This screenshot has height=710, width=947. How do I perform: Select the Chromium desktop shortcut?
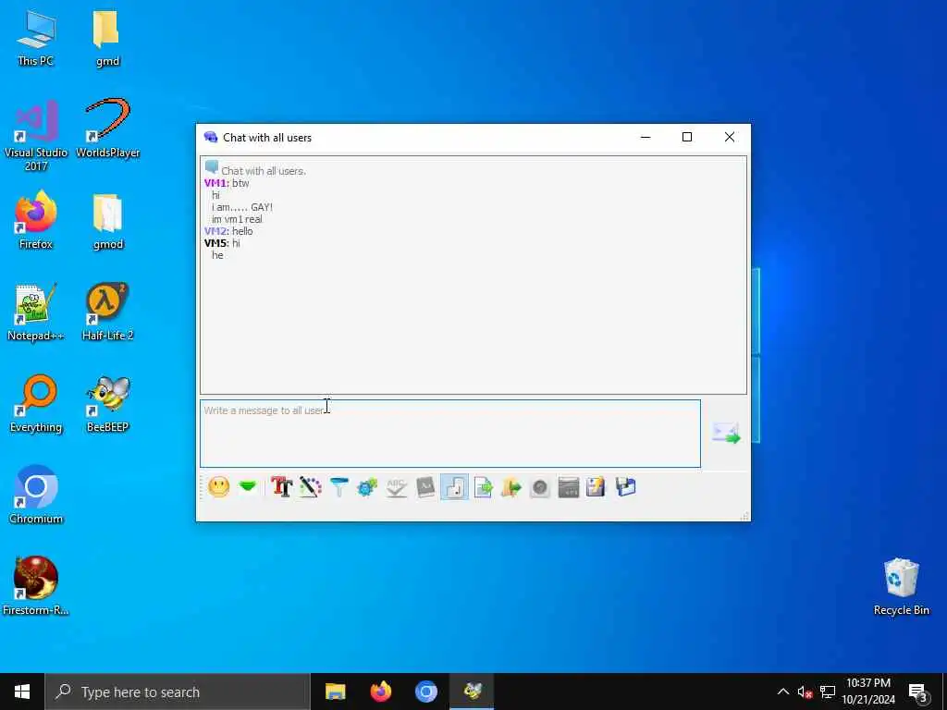coord(36,496)
